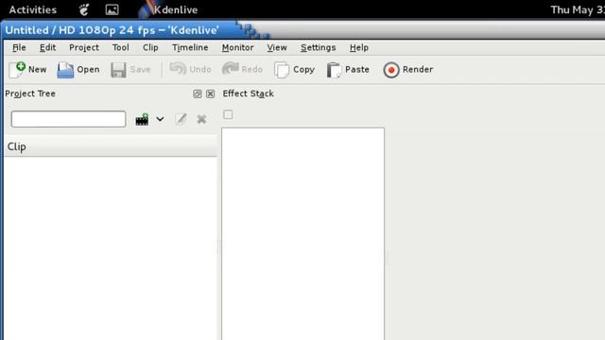605x340 pixels.
Task: Expand the add clip dropdown arrow
Action: pyautogui.click(x=160, y=119)
